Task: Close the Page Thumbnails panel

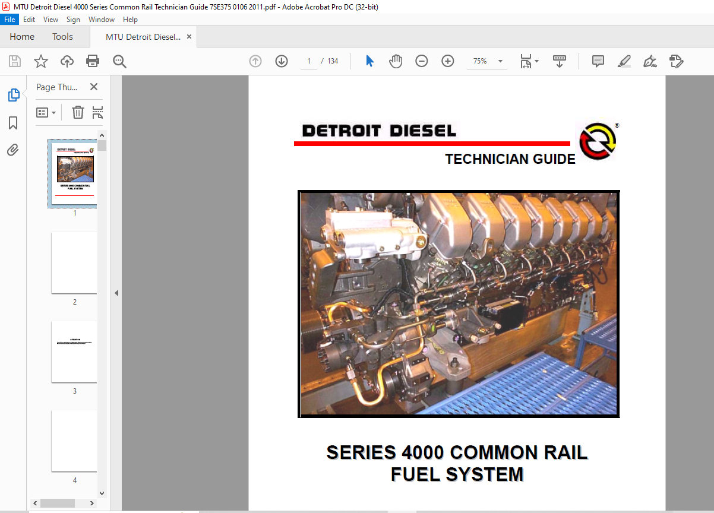Action: click(x=93, y=87)
